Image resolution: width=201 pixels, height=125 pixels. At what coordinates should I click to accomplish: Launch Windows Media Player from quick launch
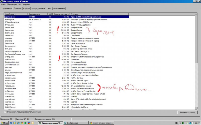(x=15, y=123)
